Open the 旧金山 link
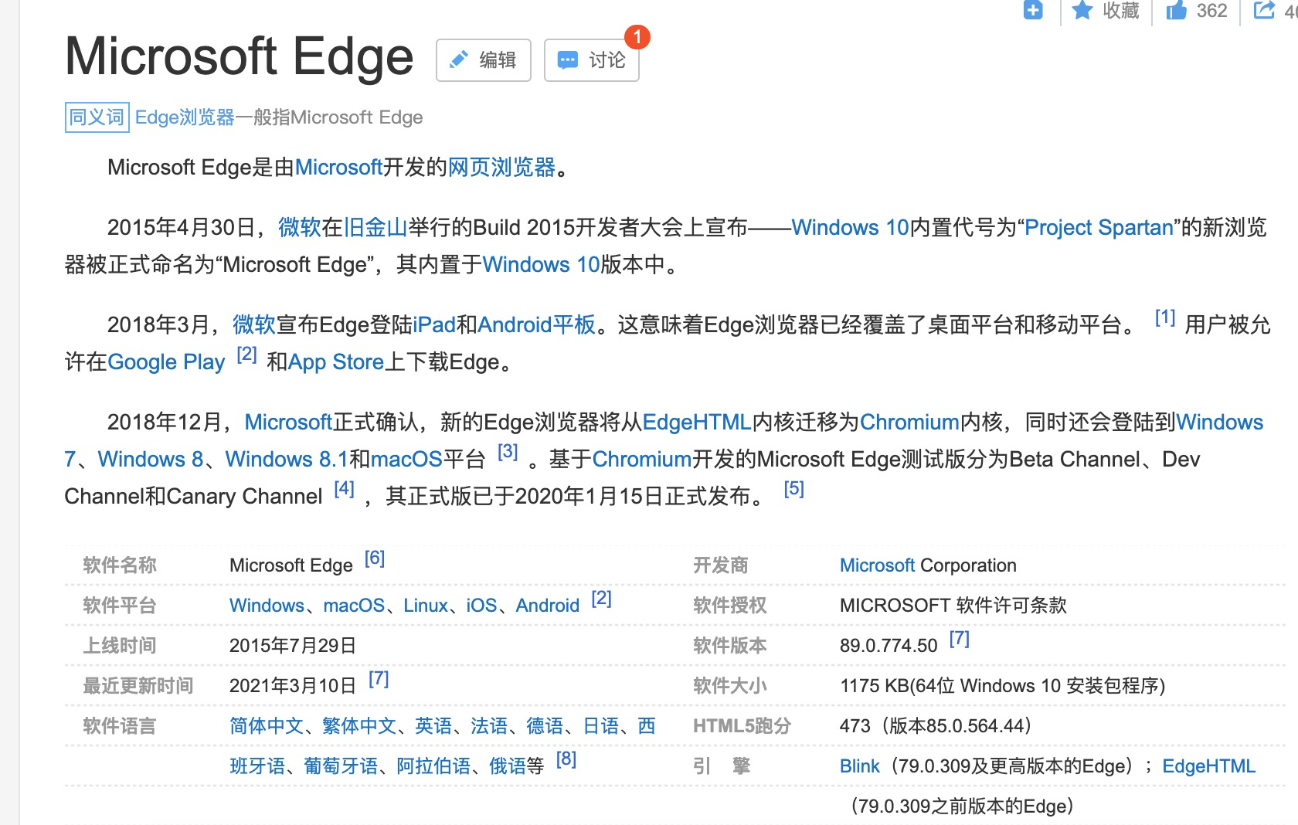 (375, 228)
